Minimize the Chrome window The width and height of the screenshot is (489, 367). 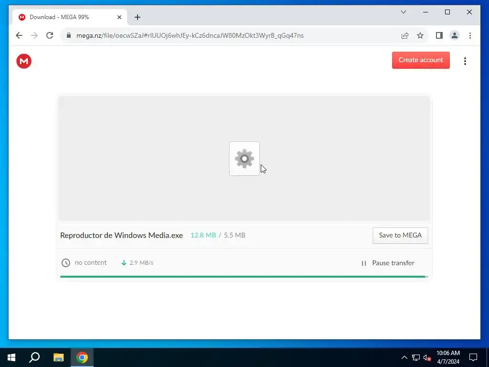coord(425,12)
